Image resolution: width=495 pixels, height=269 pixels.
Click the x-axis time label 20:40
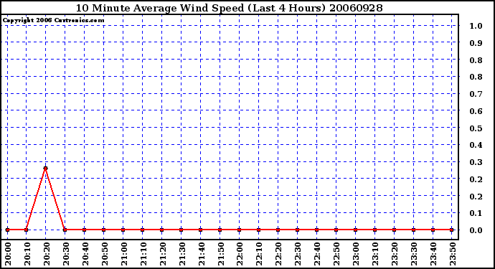pyautogui.click(x=85, y=254)
